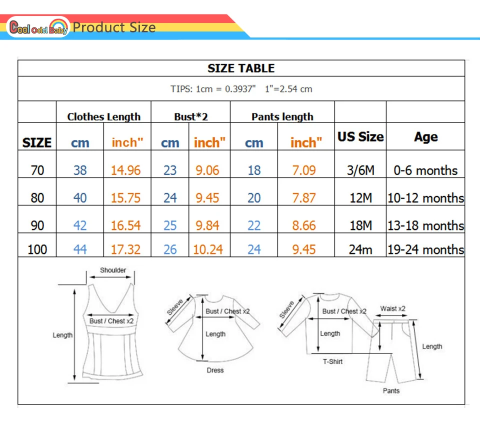Click the SIZE column header
The height and width of the screenshot is (426, 480).
point(37,142)
